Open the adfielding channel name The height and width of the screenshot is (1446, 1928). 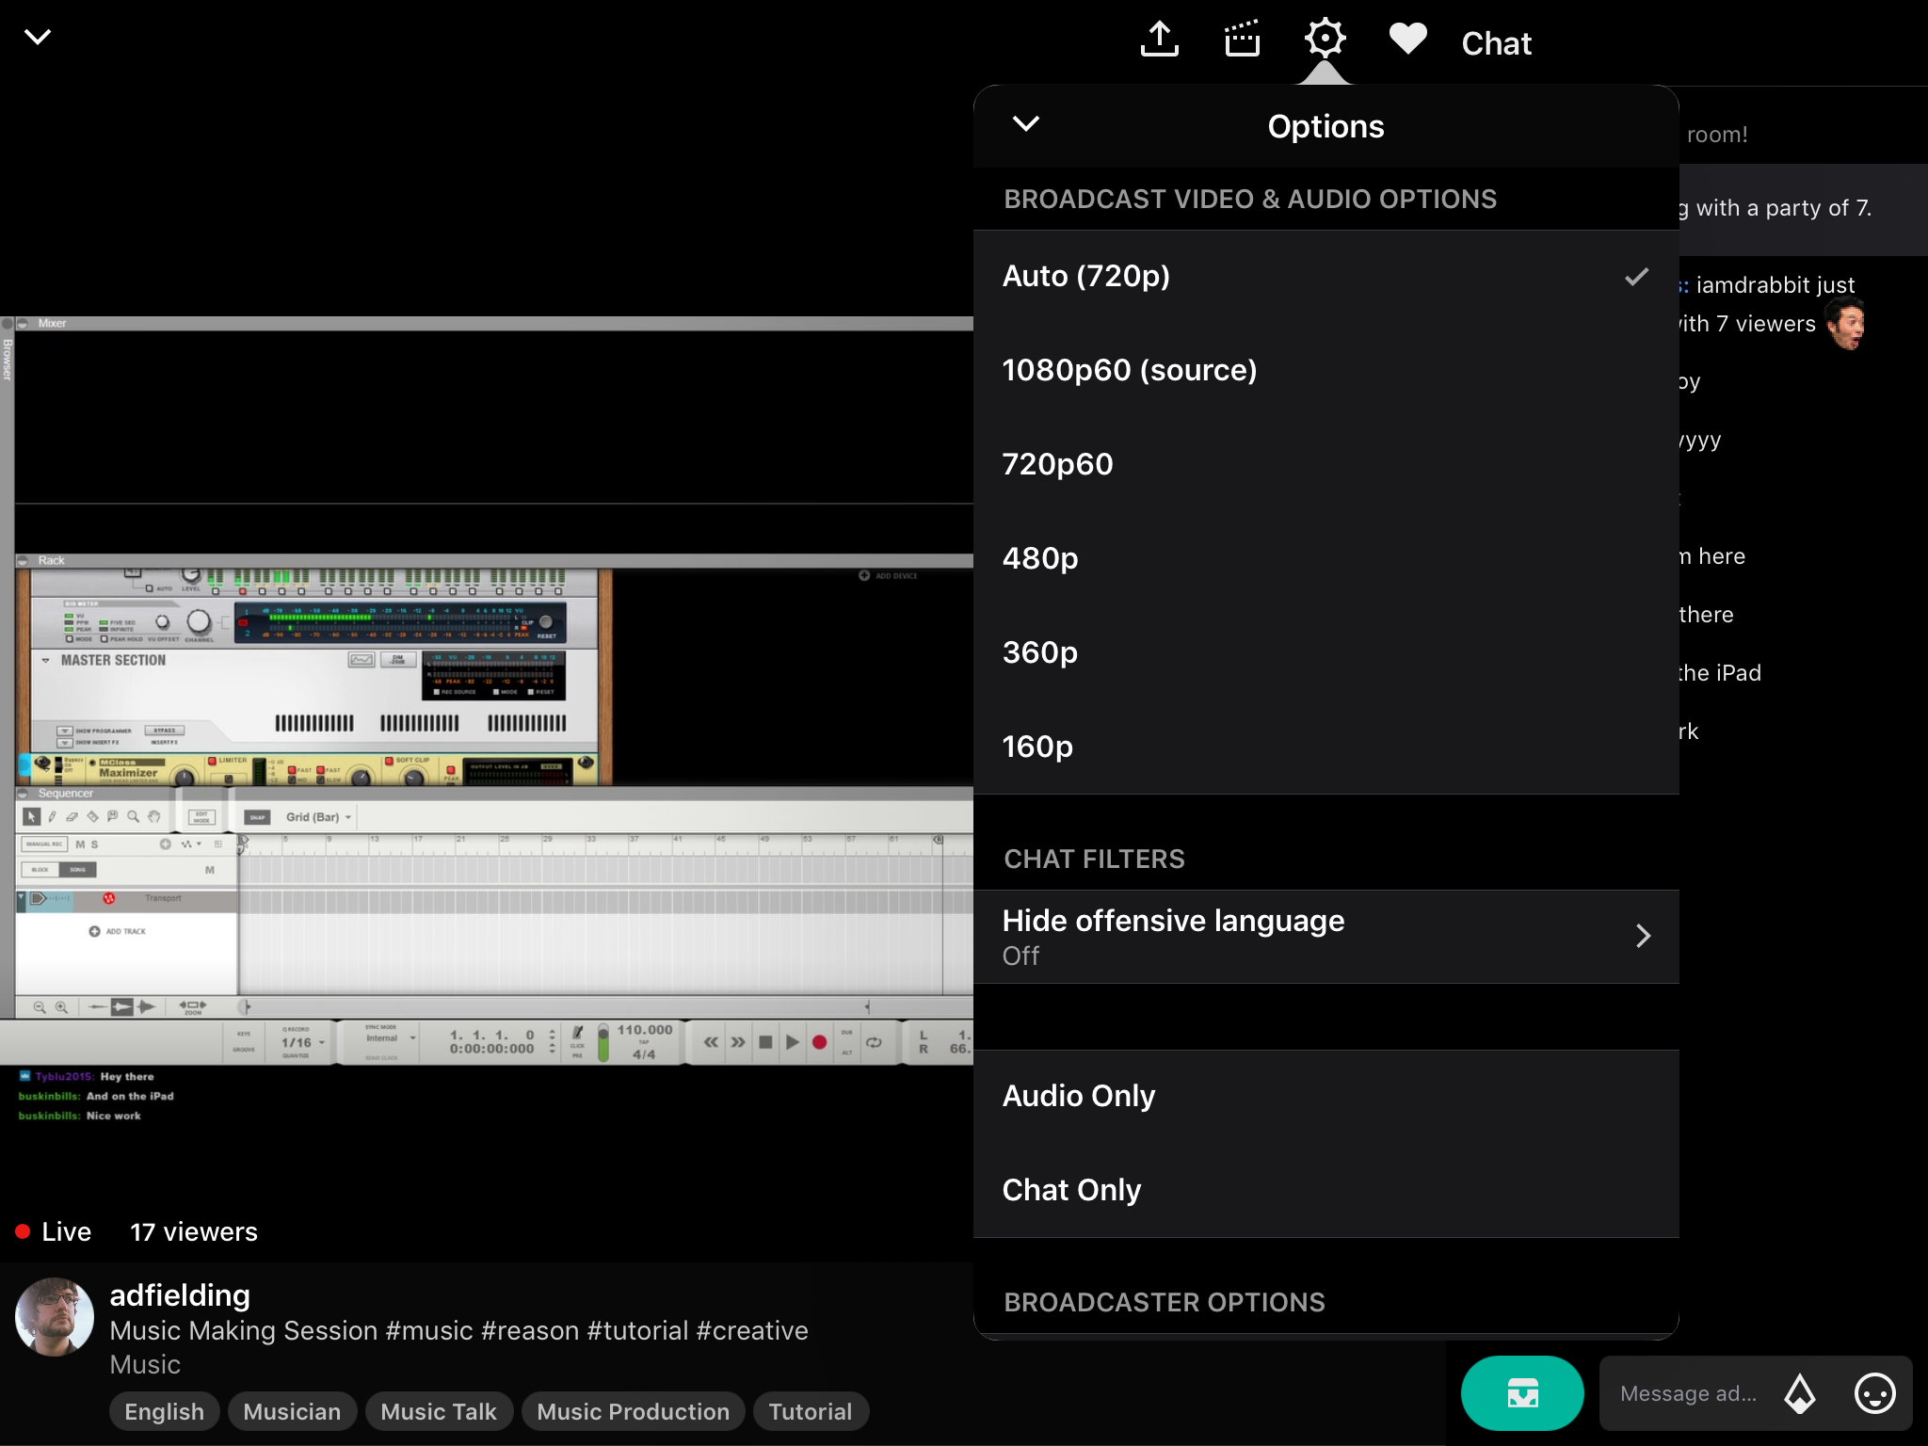click(180, 1295)
